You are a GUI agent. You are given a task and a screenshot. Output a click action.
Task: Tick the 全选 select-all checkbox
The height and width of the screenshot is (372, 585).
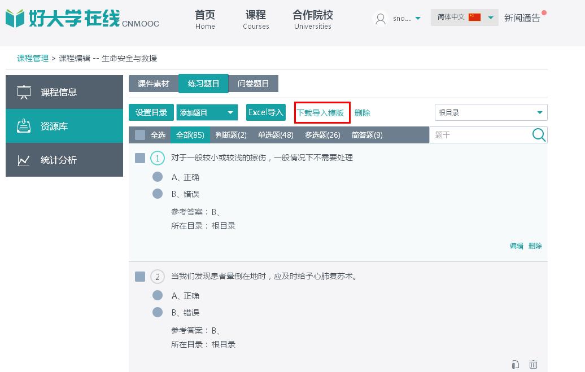click(x=140, y=135)
